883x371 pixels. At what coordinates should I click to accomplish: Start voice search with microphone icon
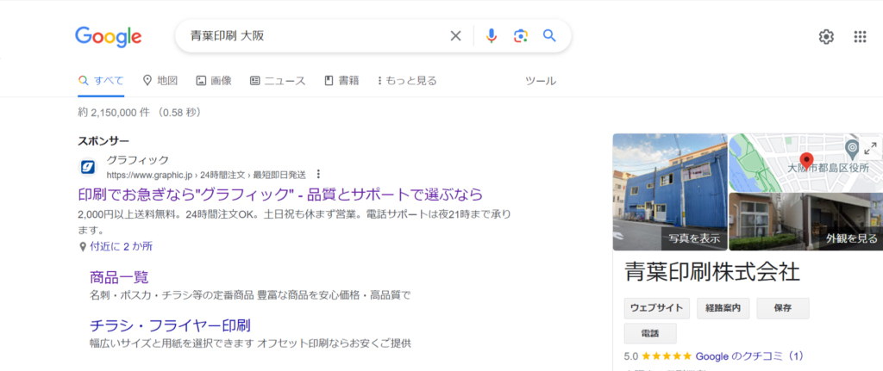tap(492, 36)
